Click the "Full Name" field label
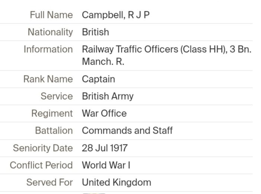 point(51,15)
